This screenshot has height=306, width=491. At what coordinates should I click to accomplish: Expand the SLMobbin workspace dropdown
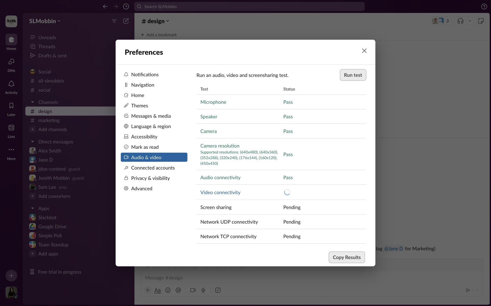coord(45,21)
